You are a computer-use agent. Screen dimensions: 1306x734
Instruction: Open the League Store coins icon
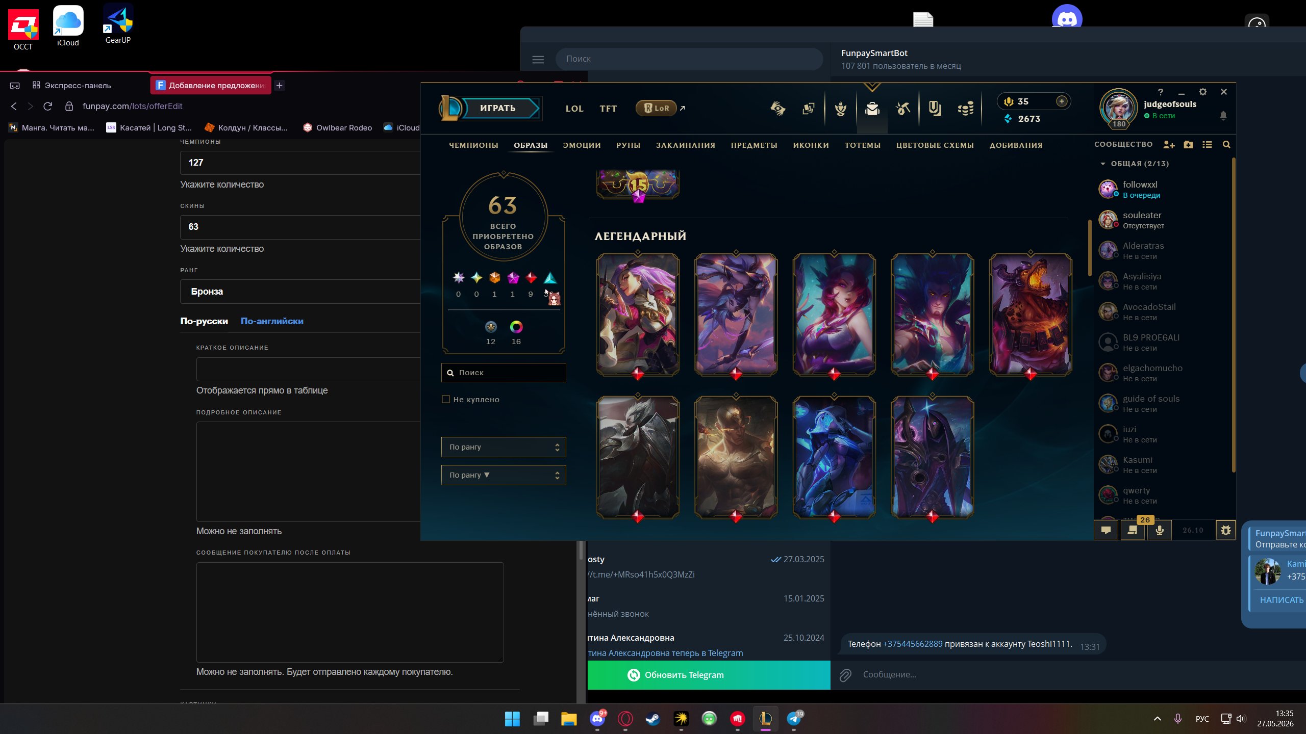(x=965, y=109)
